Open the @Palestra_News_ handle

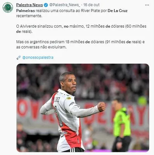65,5
